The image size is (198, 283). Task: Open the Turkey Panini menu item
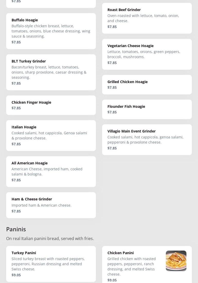[51, 264]
